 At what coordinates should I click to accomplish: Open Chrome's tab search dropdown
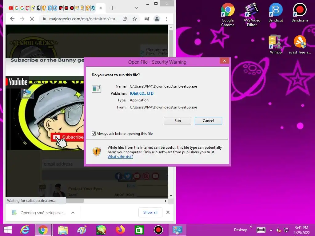136,8
